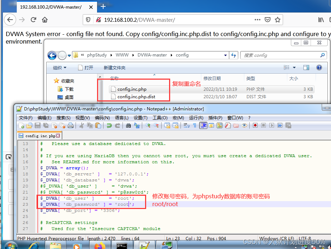Click Explorer refresh address button
The height and width of the screenshot is (249, 331).
click(x=234, y=55)
